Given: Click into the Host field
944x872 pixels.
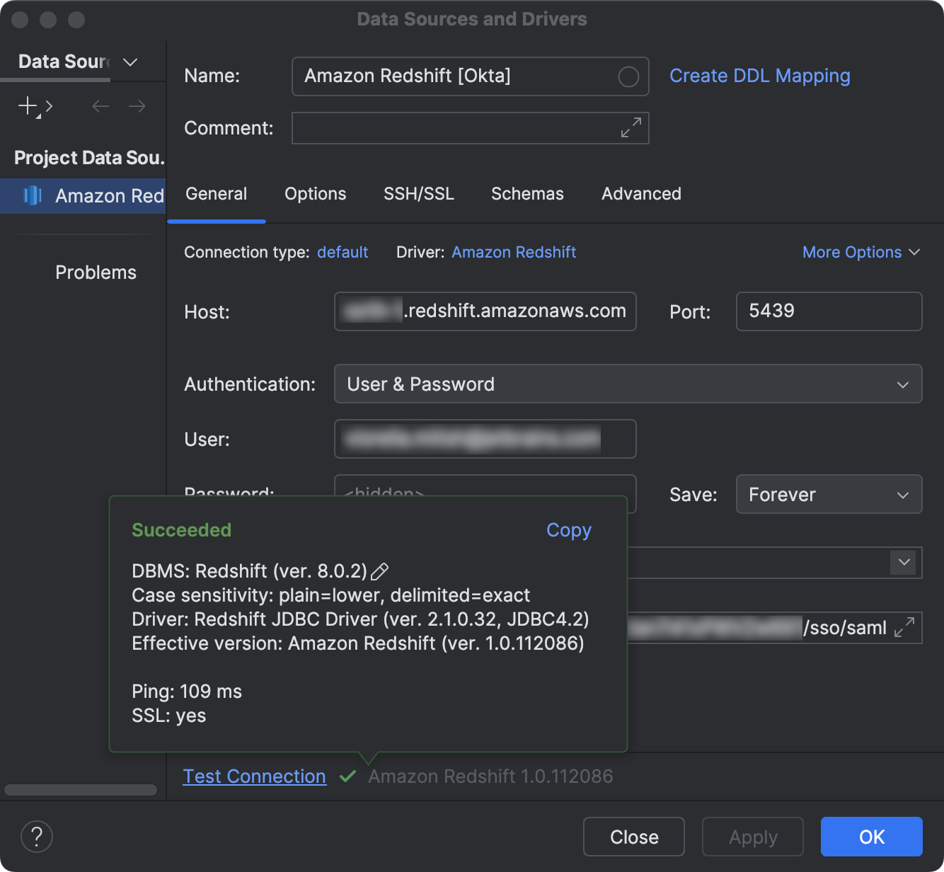Looking at the screenshot, I should 485,311.
